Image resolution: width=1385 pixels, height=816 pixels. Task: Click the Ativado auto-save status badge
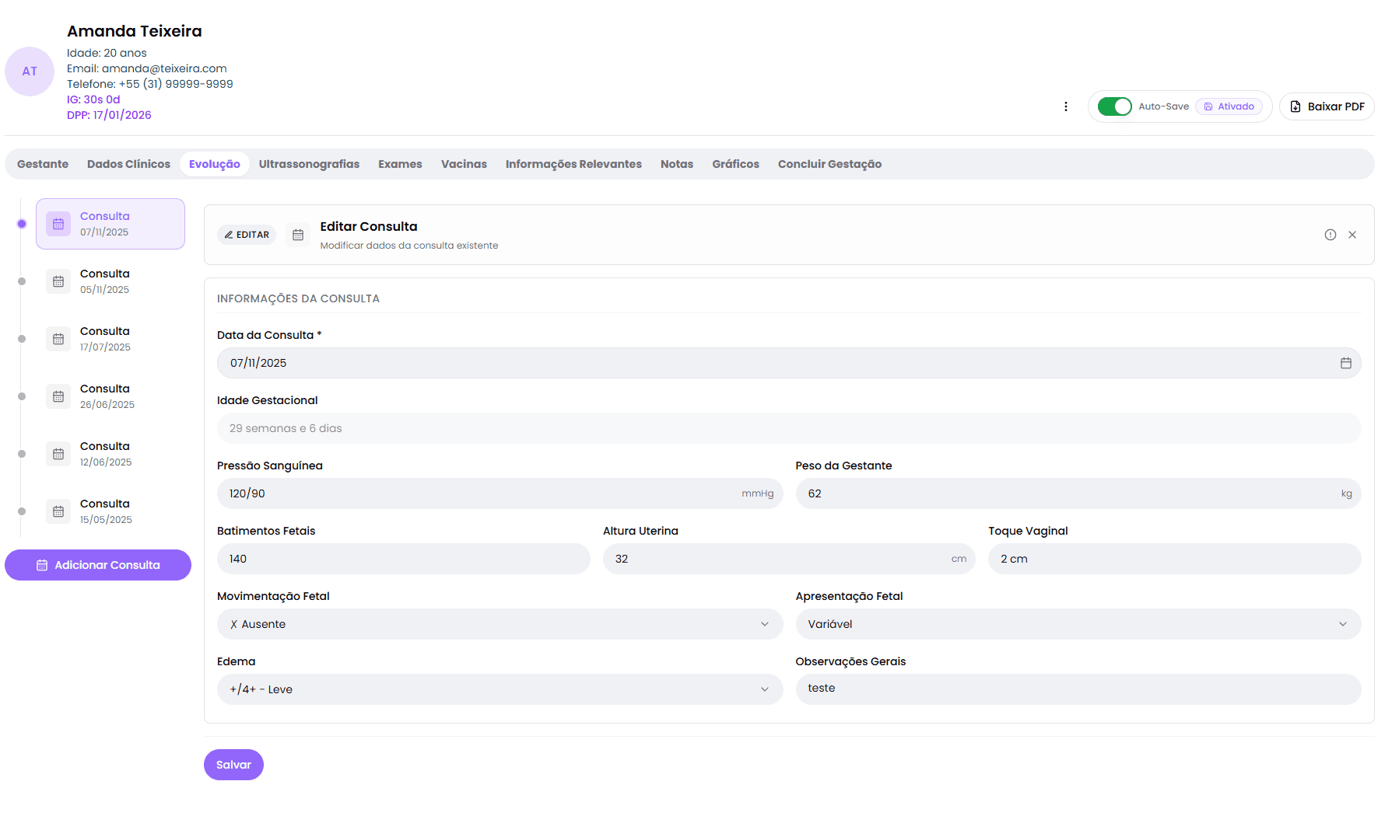(x=1229, y=106)
